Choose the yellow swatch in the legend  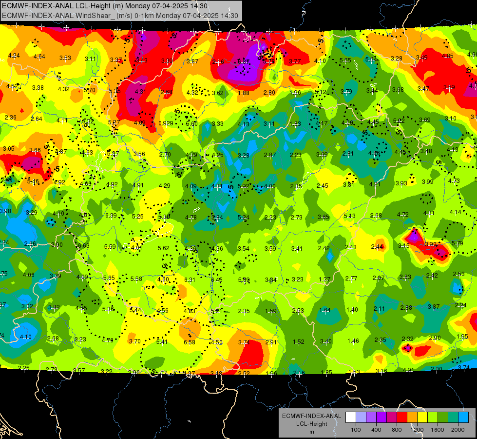[422, 418]
